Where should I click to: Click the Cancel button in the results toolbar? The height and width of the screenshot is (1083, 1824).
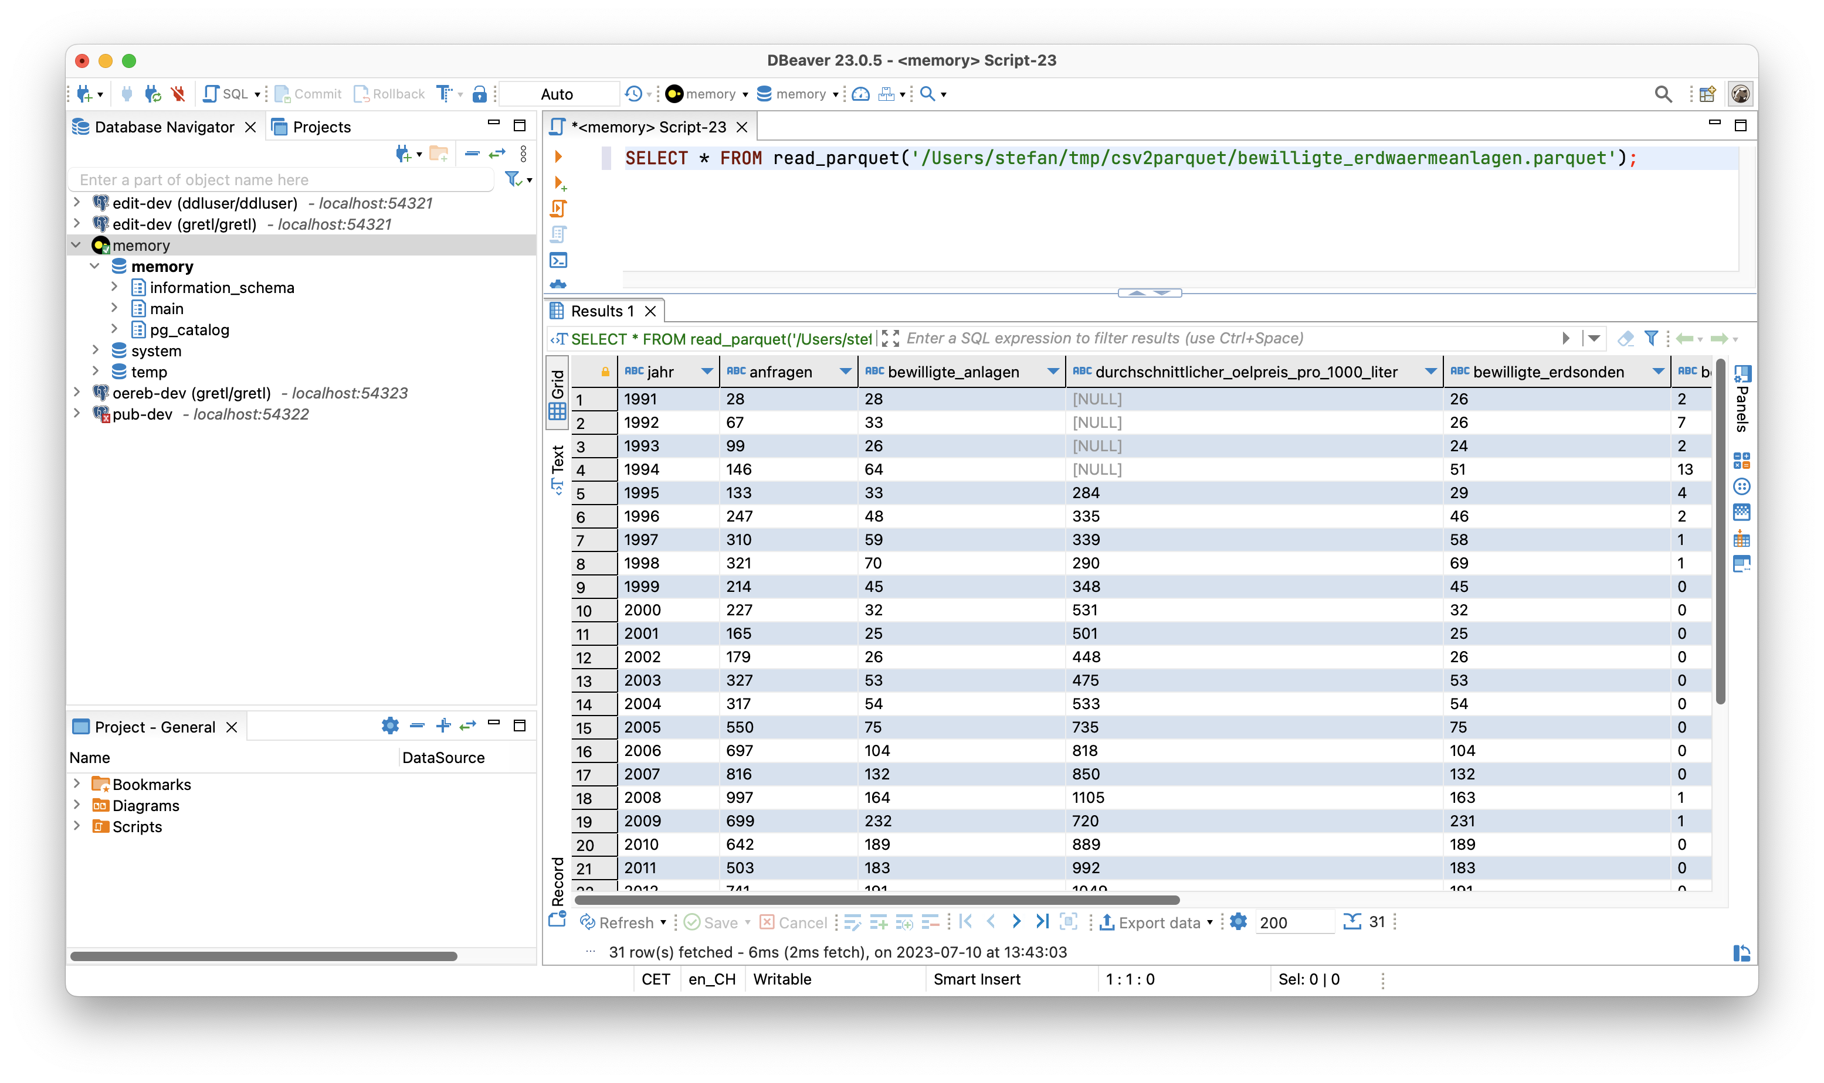coord(794,922)
